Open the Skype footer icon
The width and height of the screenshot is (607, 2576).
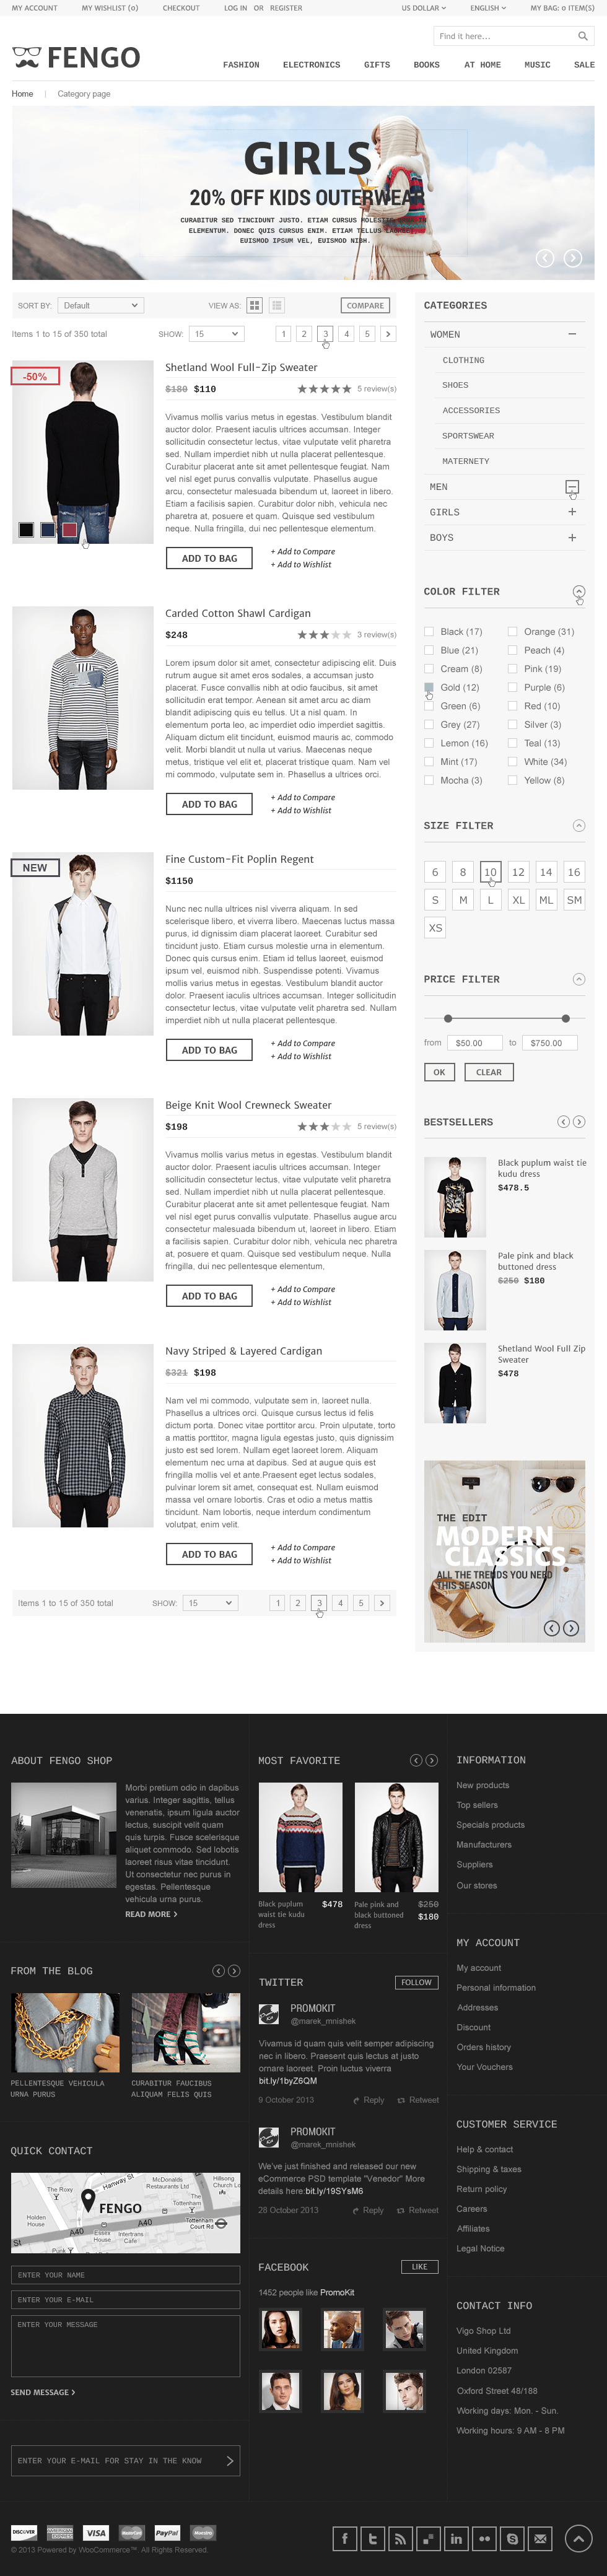tap(513, 2538)
